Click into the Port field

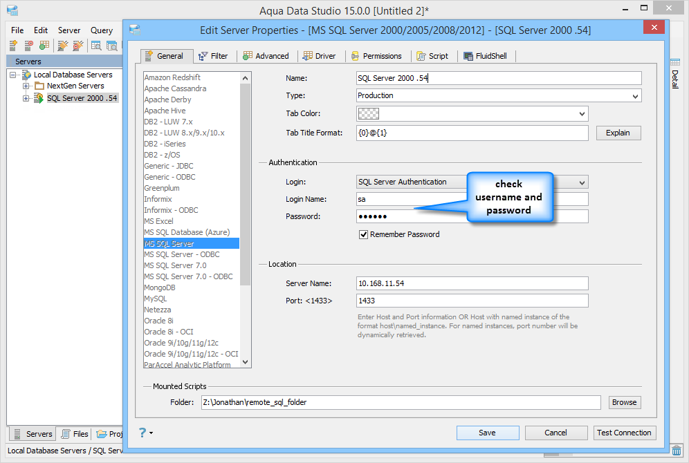[472, 301]
